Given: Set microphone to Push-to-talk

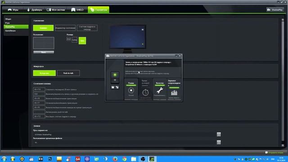Looking at the screenshot, I should tap(68, 73).
